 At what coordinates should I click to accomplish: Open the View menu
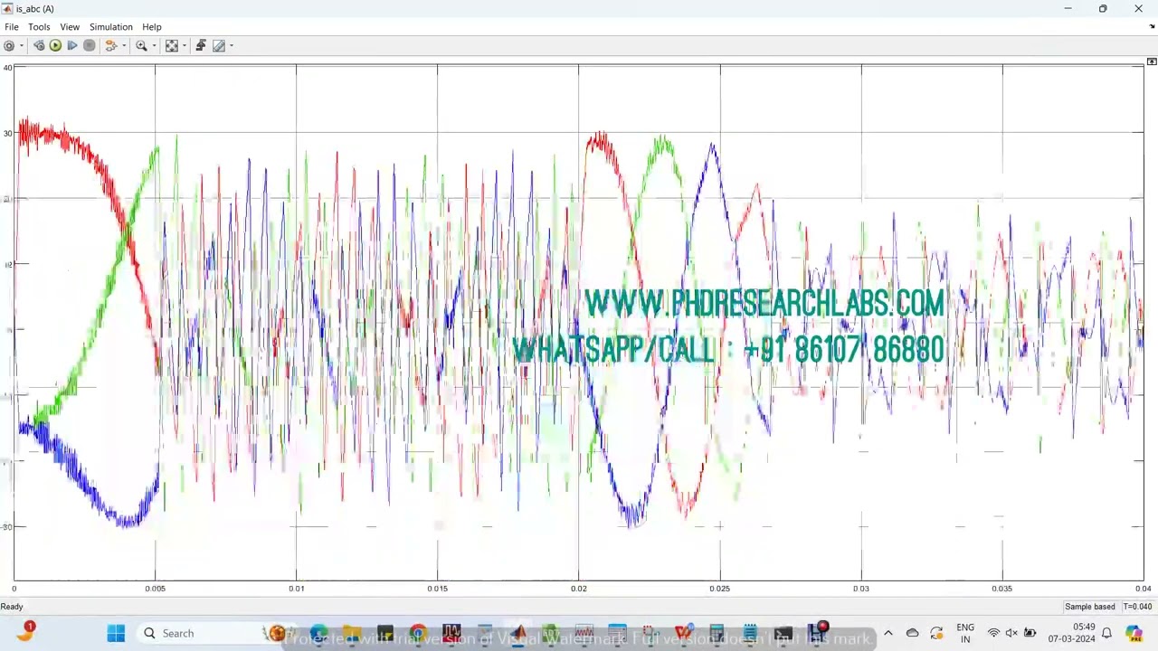tap(70, 27)
